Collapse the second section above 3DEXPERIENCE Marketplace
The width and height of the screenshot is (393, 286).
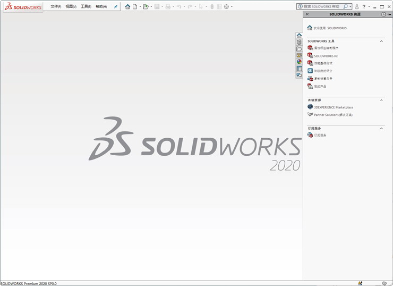pyautogui.click(x=381, y=100)
